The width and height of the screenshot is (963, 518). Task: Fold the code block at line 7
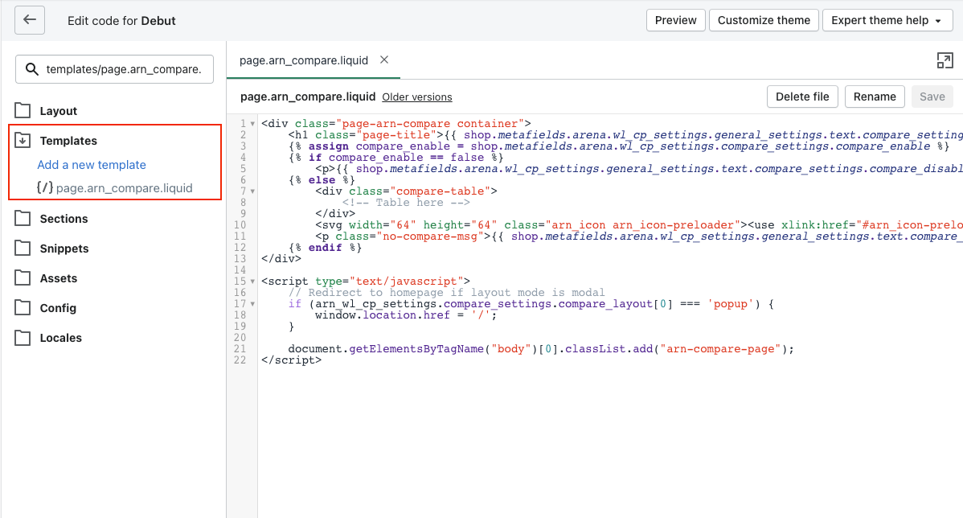coord(252,191)
